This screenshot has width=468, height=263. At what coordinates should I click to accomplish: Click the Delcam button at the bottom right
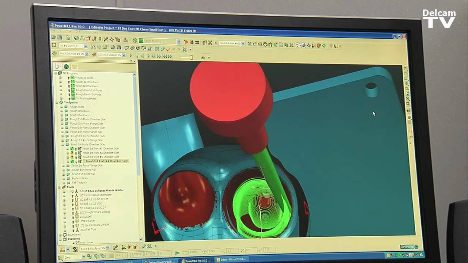409,247
